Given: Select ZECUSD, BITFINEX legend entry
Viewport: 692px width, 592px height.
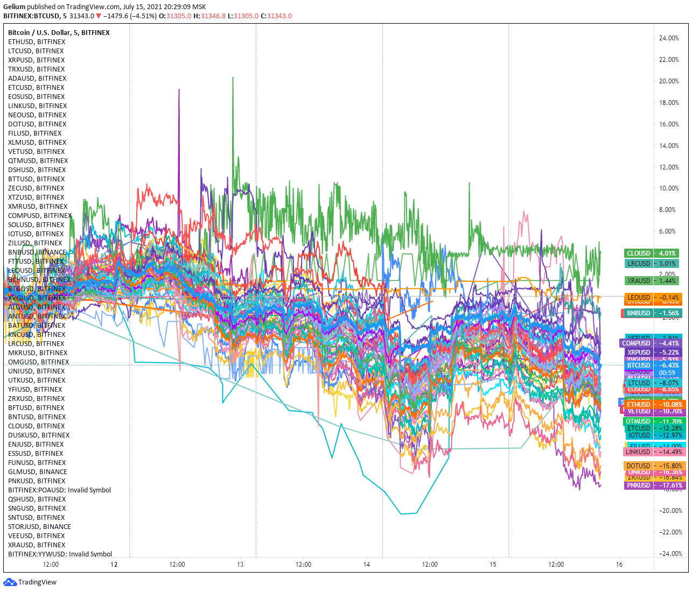Looking at the screenshot, I should (36, 188).
